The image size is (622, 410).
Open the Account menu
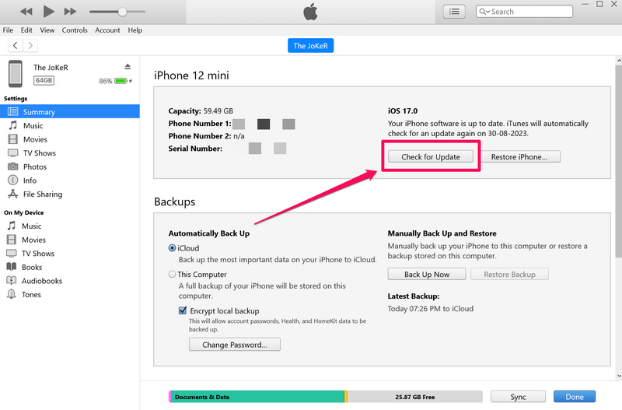pos(107,30)
